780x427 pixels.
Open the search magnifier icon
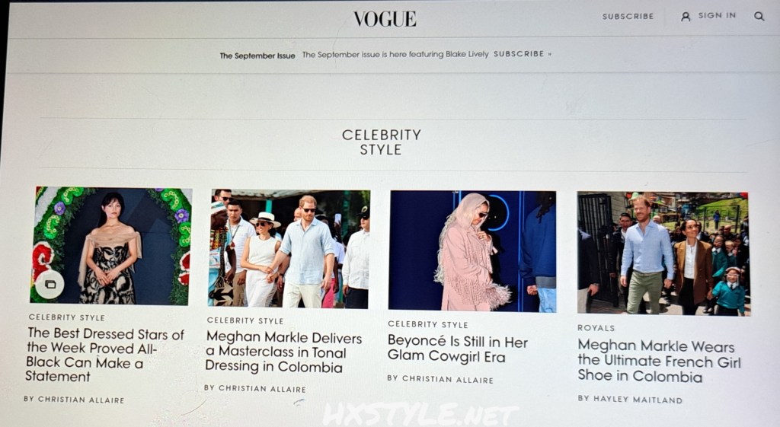point(759,16)
